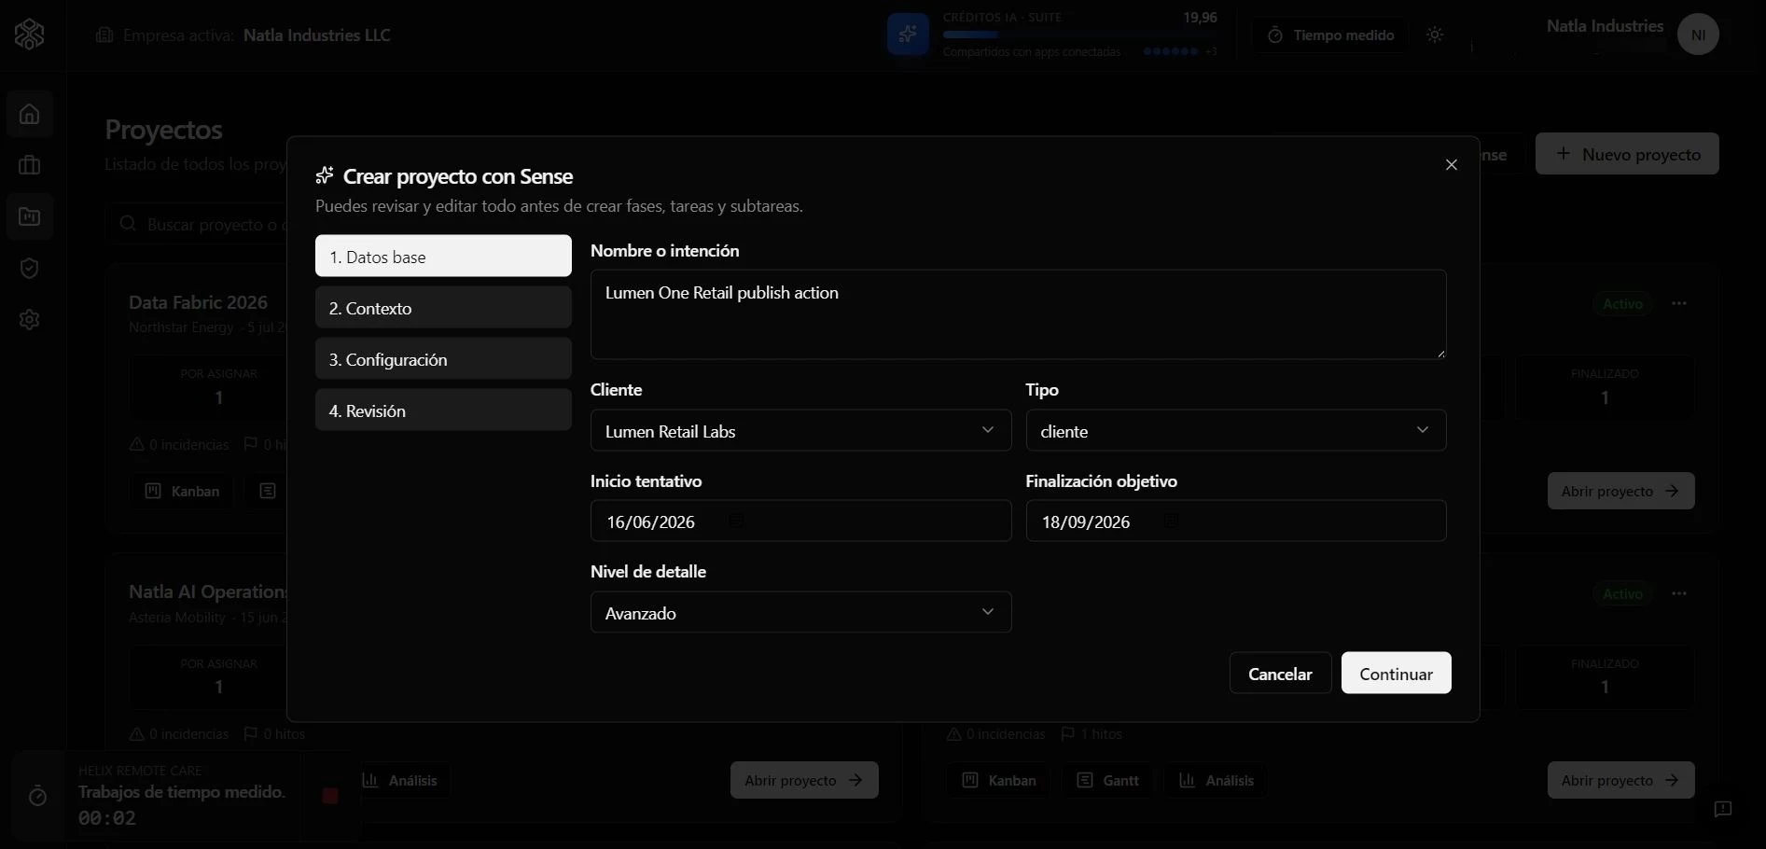1766x849 pixels.
Task: Close the Crear proyecto con Sense dialog
Action: pos(1452,165)
